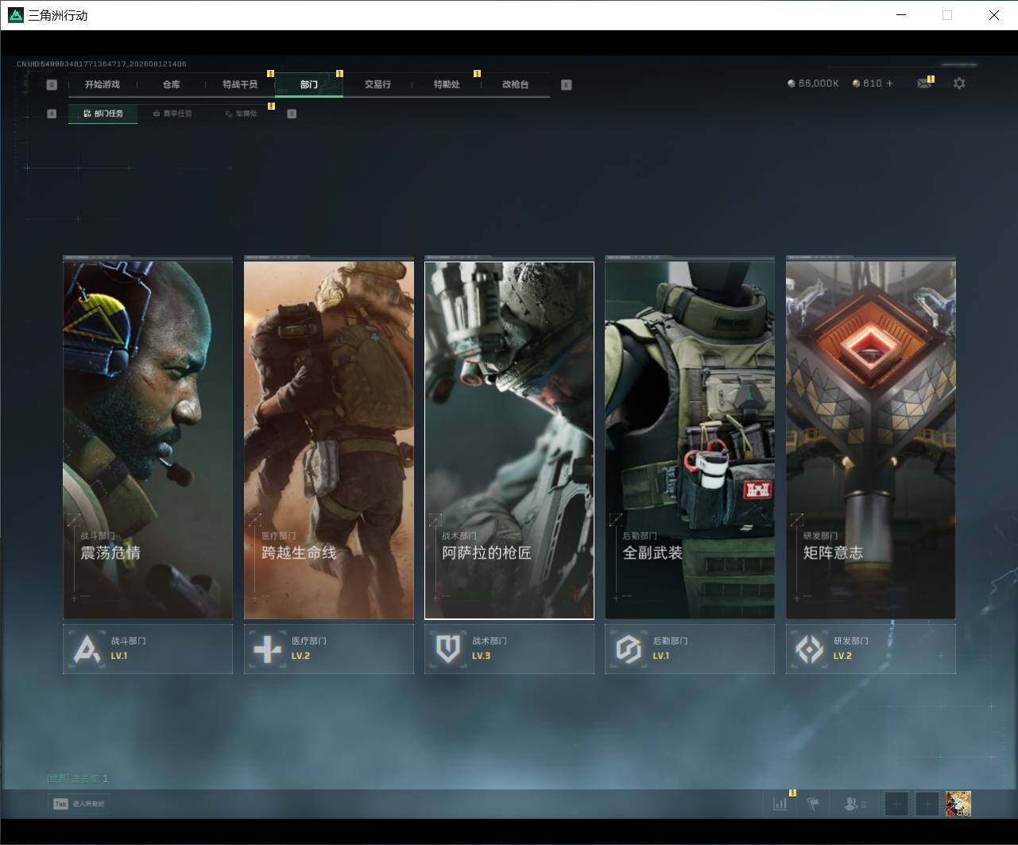Click the 医疗部门 LV.2 cross icon
The image size is (1018, 845).
(x=267, y=649)
